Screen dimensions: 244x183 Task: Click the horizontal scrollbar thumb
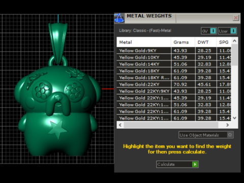[x=171, y=125]
